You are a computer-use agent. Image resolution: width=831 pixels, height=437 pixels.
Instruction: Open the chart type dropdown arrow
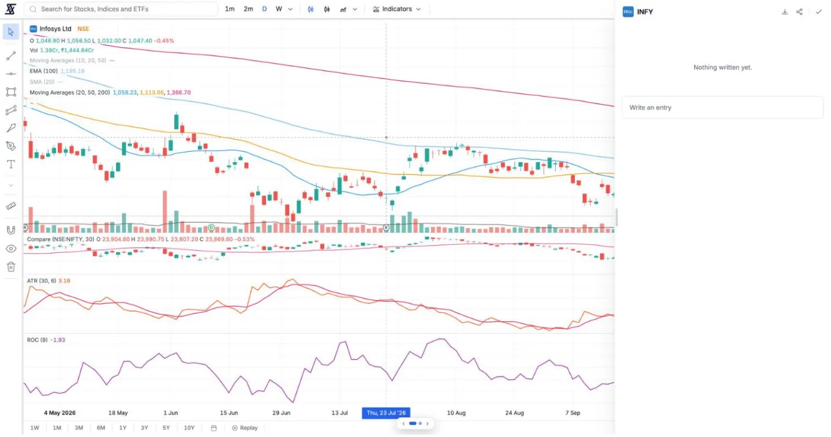coord(355,9)
